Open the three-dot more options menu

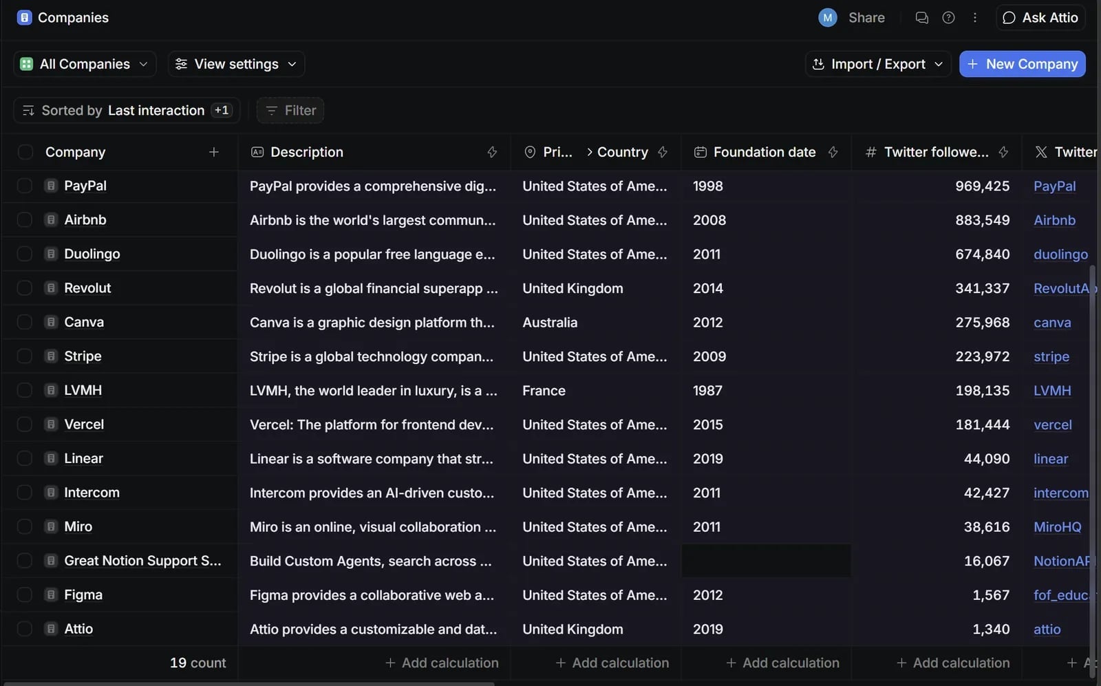974,18
